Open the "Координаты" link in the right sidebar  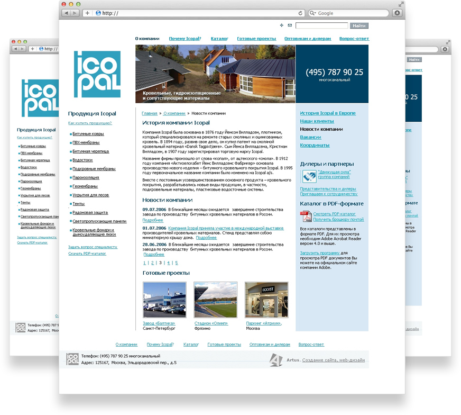(315, 145)
